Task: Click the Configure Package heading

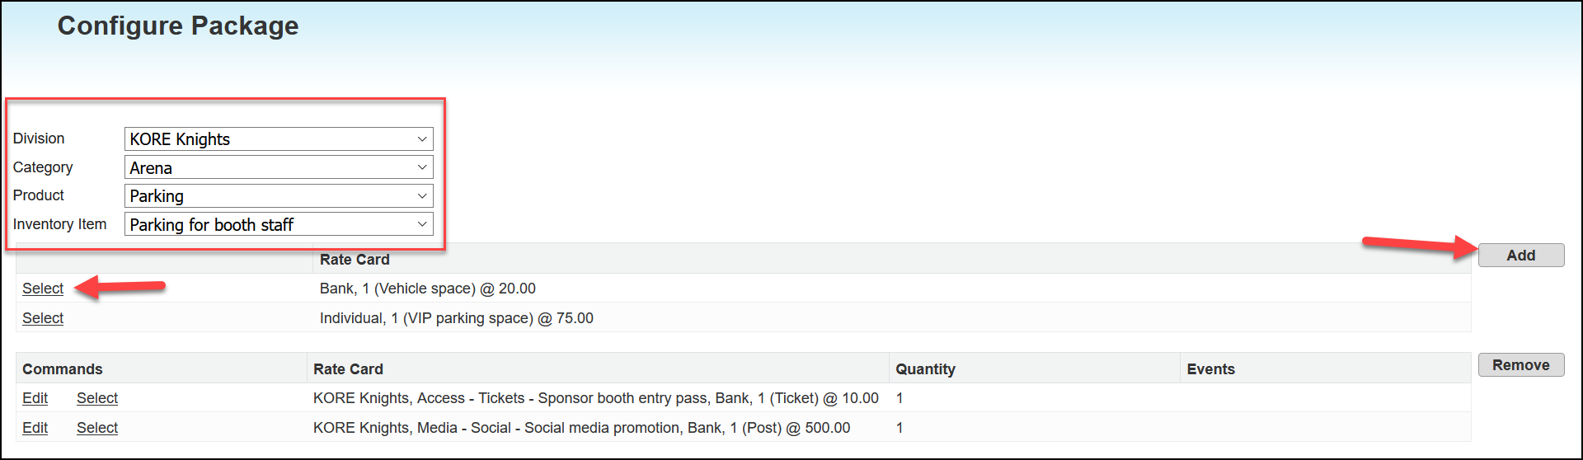Action: click(x=178, y=26)
